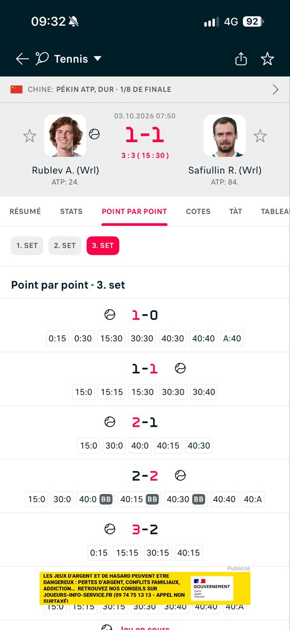This screenshot has width=290, height=630.
Task: Select the 3. SET button
Action: [x=103, y=245]
